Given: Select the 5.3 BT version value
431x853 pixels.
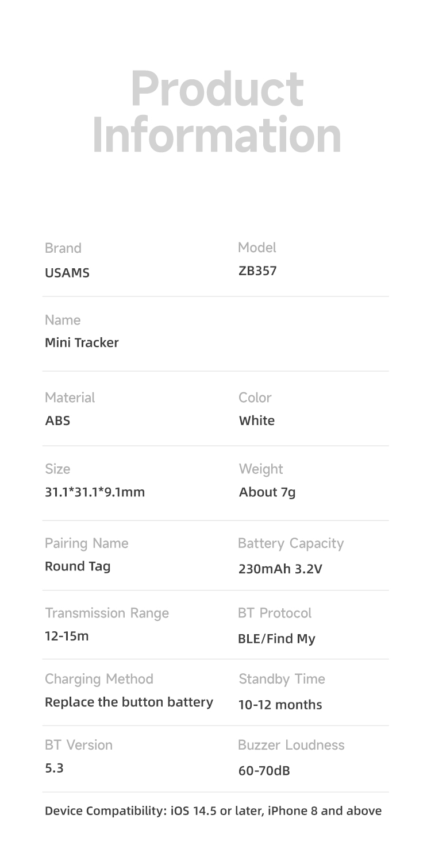Looking at the screenshot, I should [54, 768].
